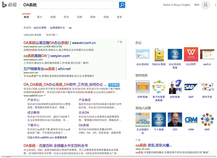Expand the arrow next to www.oa8000.com

click(x=45, y=96)
